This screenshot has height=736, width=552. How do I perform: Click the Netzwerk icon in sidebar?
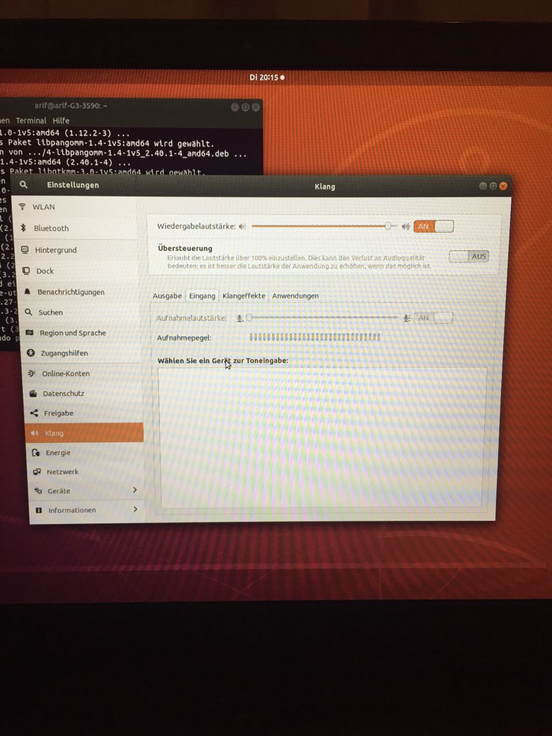point(37,471)
